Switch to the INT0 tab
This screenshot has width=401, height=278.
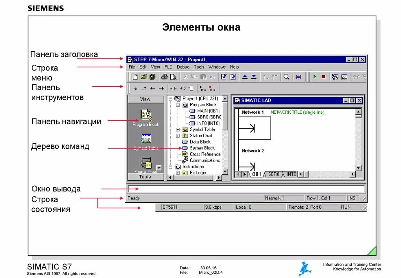tap(291, 174)
